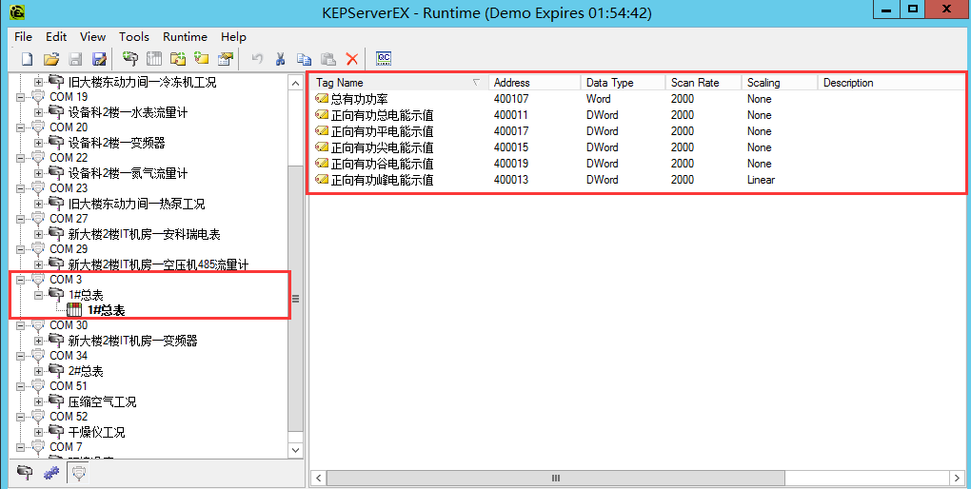Click the COM 51 port icon
The width and height of the screenshot is (971, 489).
pos(38,386)
